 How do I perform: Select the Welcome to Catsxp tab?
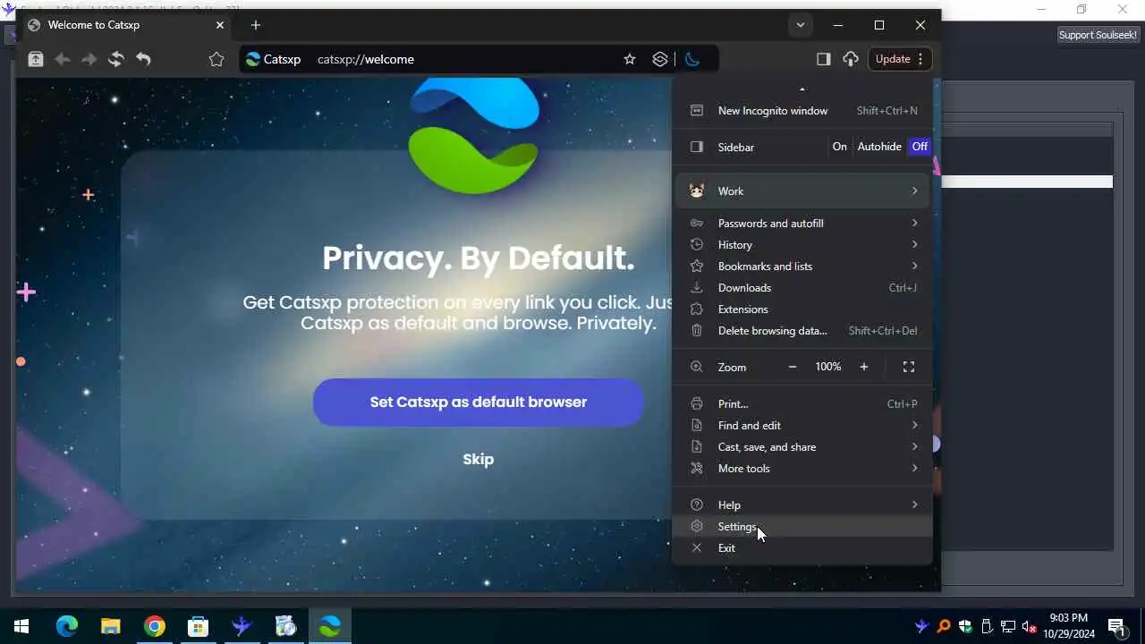(126, 25)
